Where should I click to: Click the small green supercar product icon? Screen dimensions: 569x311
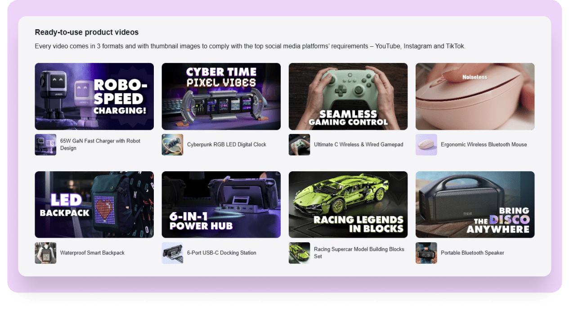[x=299, y=253]
